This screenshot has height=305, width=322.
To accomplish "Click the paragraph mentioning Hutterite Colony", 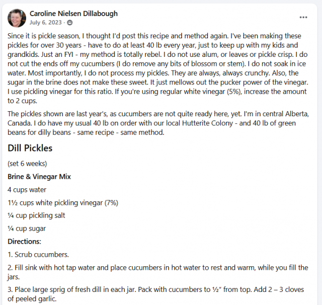I will pos(158,123).
